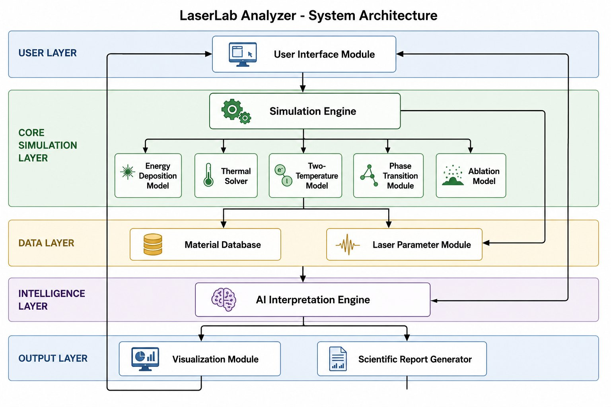Select the AI Interpretation Engine label
Screen dimensions: 611x407
pyautogui.click(x=313, y=300)
